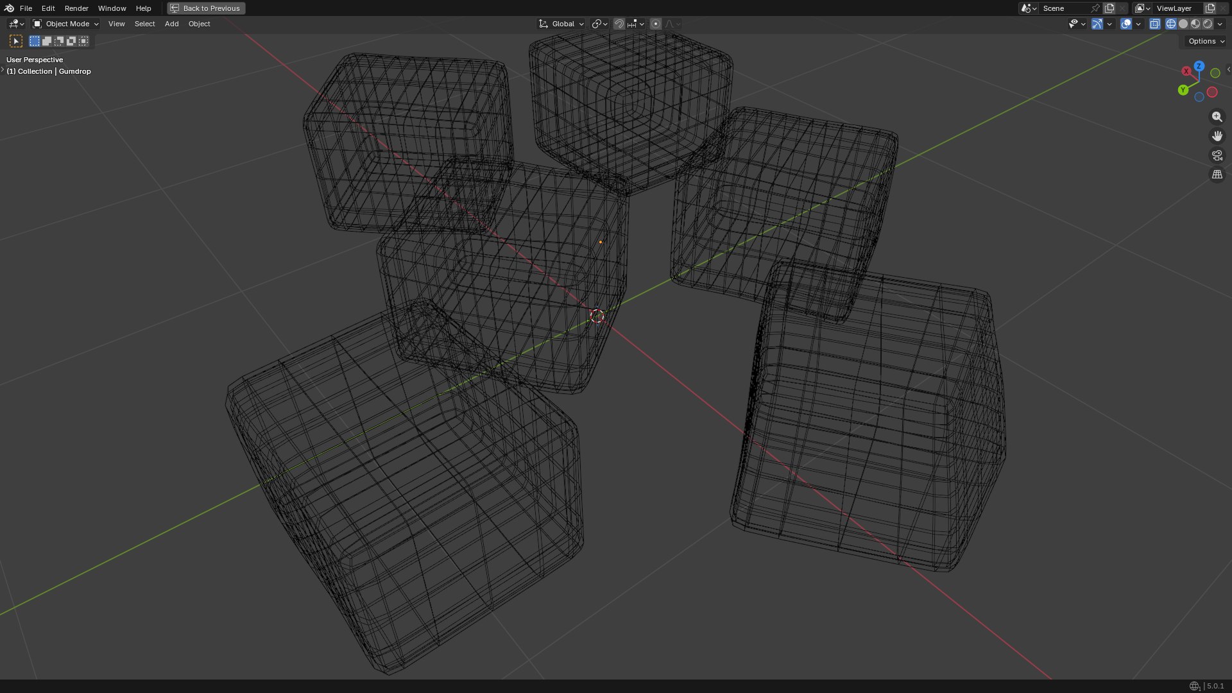Choose Set new selection mode icon
The width and height of the screenshot is (1232, 693).
35,41
